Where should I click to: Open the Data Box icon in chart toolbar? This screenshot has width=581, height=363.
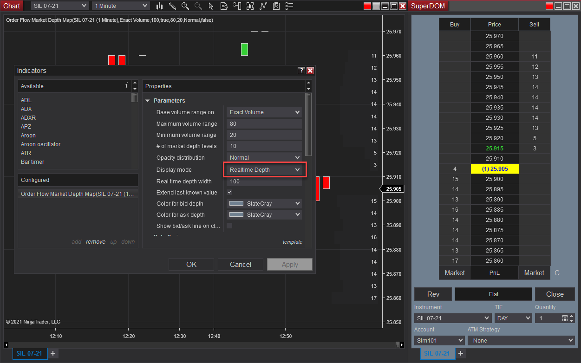[x=224, y=6]
